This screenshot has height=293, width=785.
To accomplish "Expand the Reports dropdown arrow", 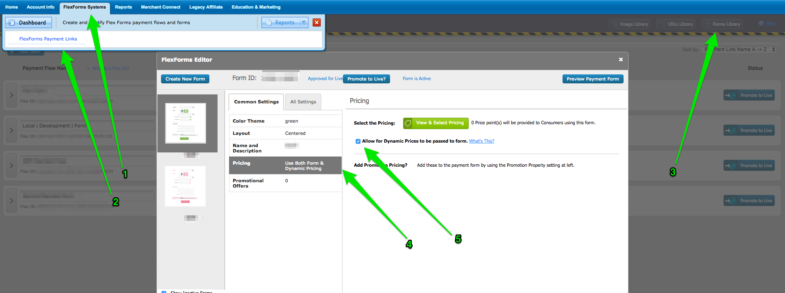I will point(304,22).
